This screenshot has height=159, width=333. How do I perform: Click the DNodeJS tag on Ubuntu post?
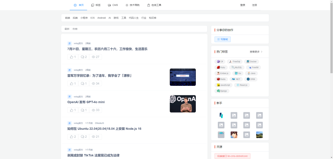click(x=99, y=123)
